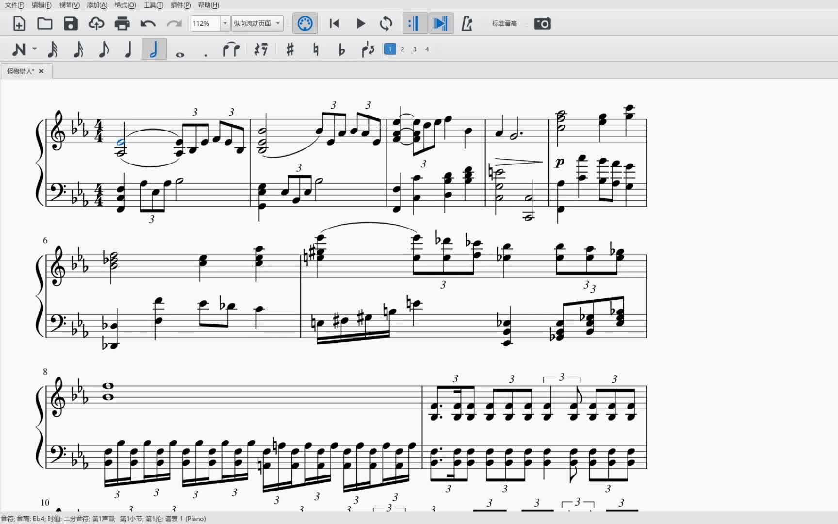Select the treble clef of the first system
This screenshot has width=838, height=524.
click(58, 131)
